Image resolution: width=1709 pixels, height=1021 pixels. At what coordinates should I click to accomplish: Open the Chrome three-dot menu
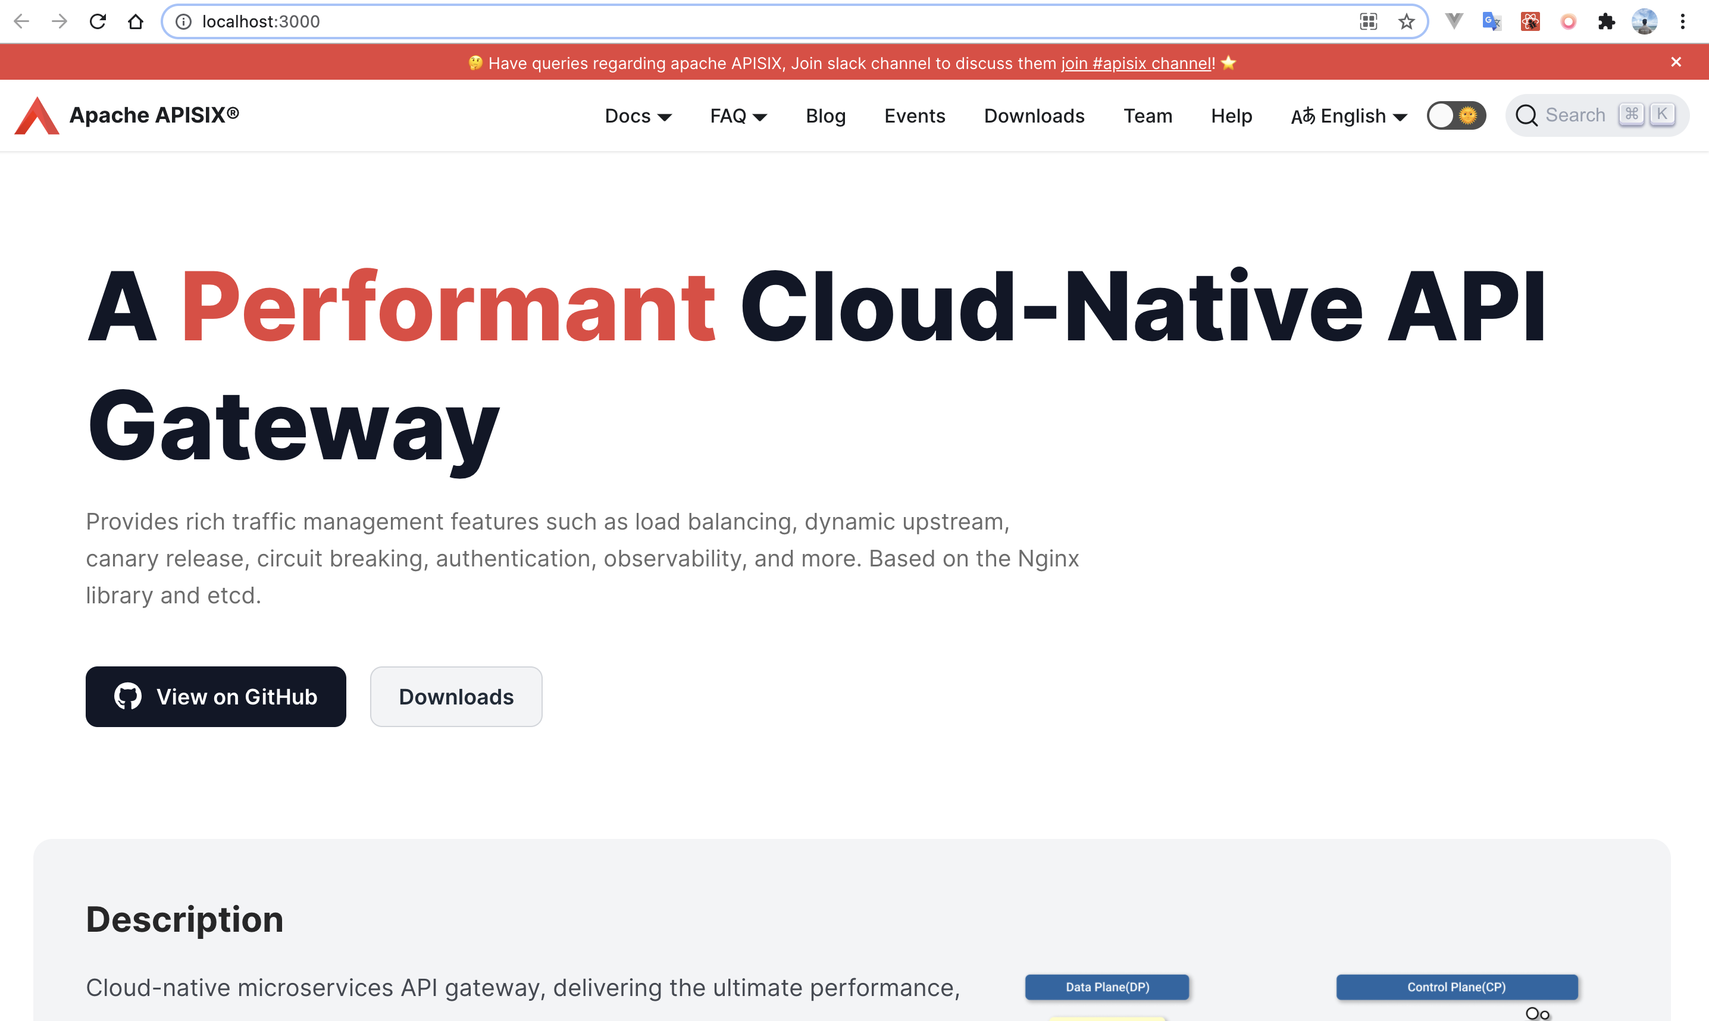[x=1682, y=21]
